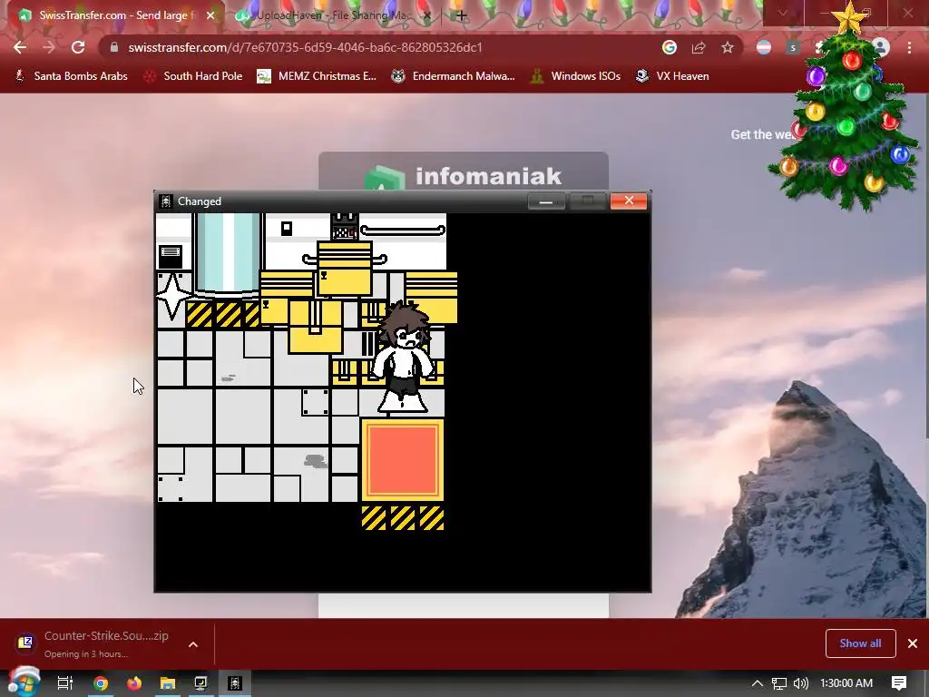Close the UploadHaven tab

pyautogui.click(x=427, y=15)
